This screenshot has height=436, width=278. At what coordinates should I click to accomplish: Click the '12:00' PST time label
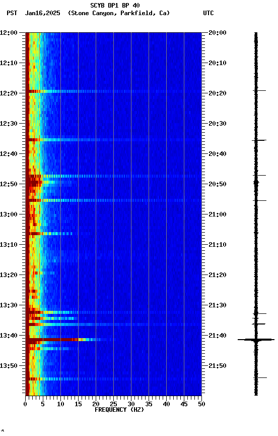(x=9, y=33)
